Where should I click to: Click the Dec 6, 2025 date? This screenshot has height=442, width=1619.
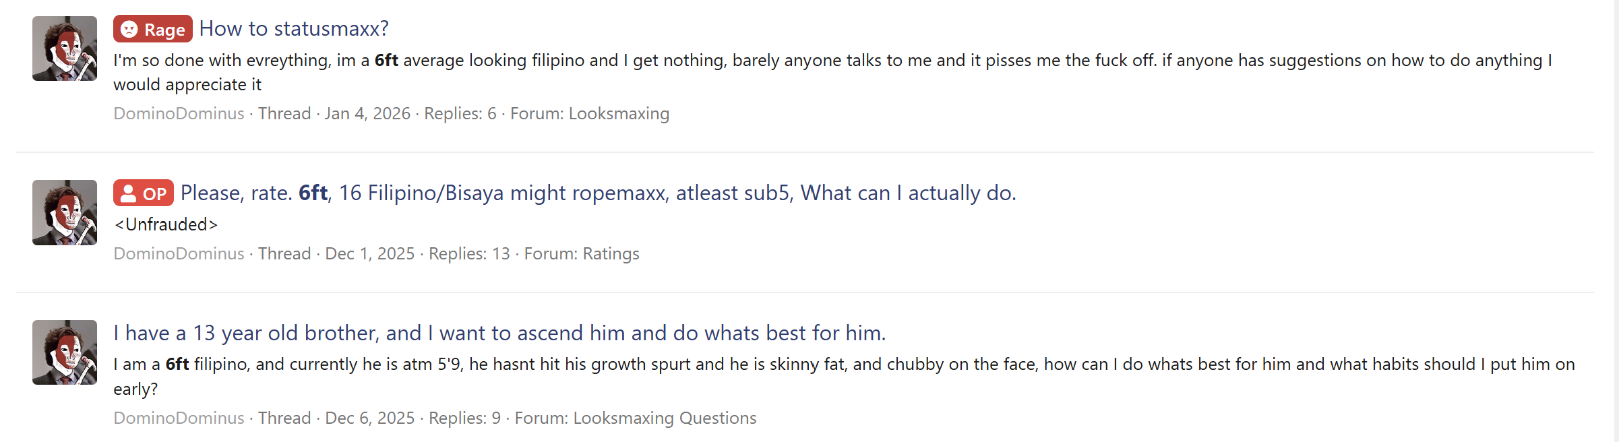(370, 418)
